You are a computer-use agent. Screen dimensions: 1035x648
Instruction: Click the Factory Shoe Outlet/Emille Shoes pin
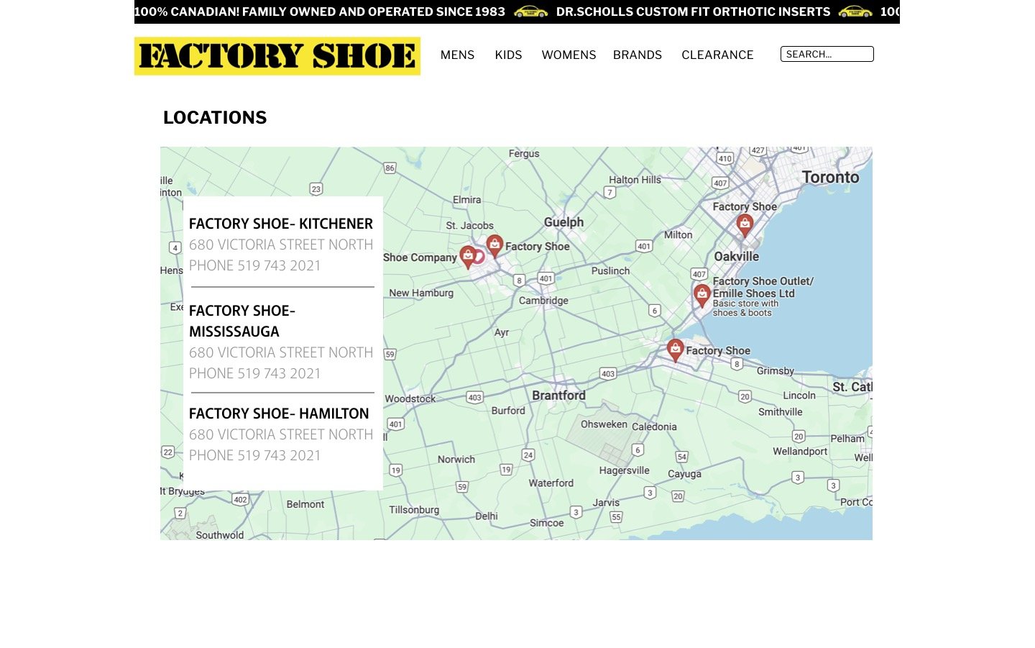click(x=702, y=296)
